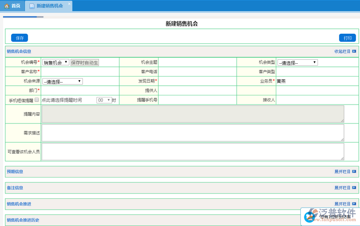Click the document icon on 新建销售机会 tab
This screenshot has height=226, width=360.
pyautogui.click(x=32, y=6)
